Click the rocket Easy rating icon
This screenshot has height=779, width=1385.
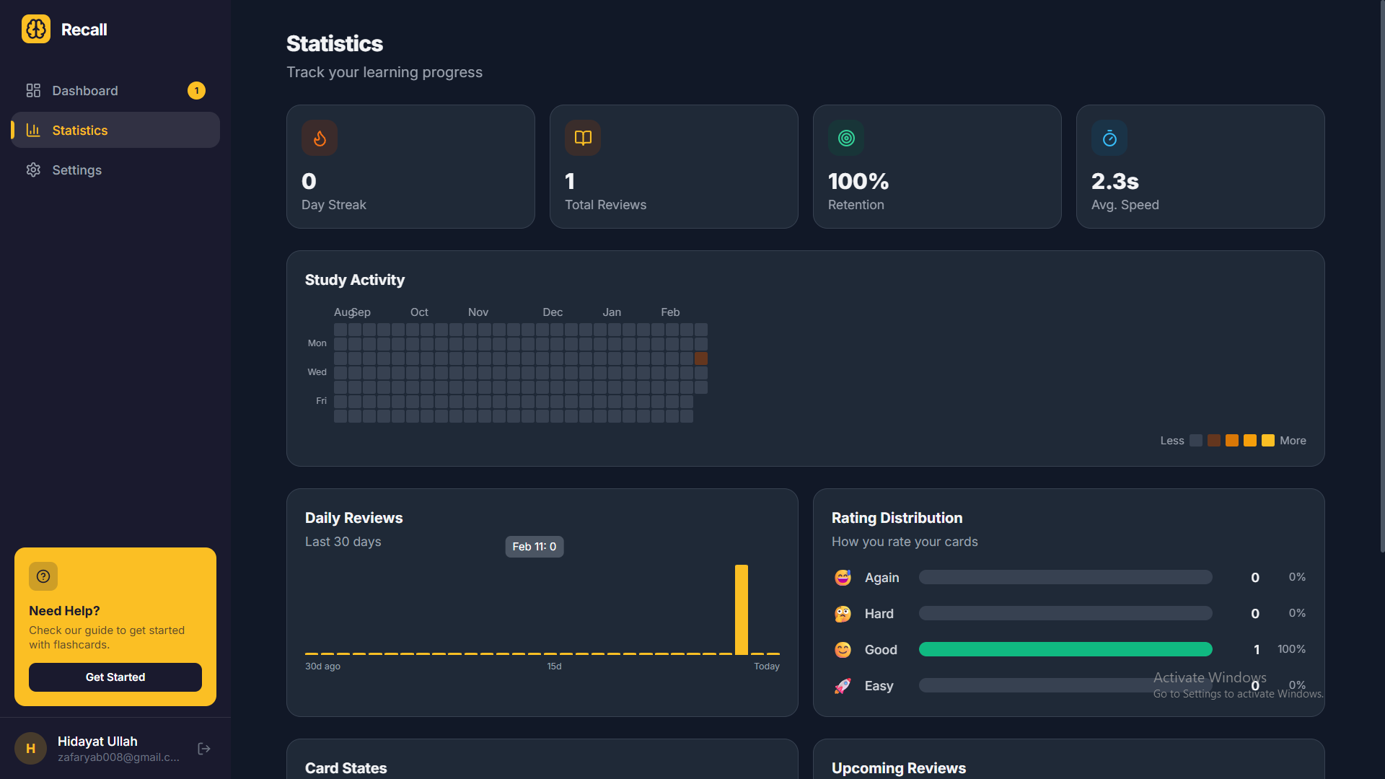843,686
